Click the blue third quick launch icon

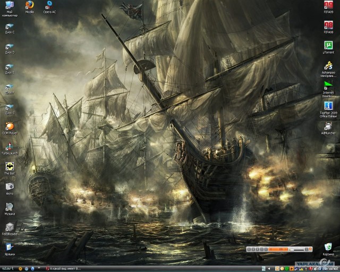(32, 269)
